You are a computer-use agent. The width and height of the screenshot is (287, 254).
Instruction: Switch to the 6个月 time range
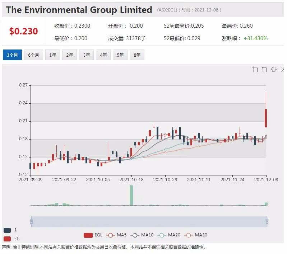pyautogui.click(x=33, y=55)
